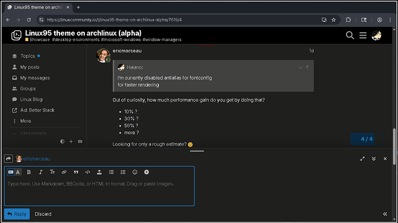Open the #microsoft-windows tag
The image size is (398, 223).
click(x=121, y=40)
